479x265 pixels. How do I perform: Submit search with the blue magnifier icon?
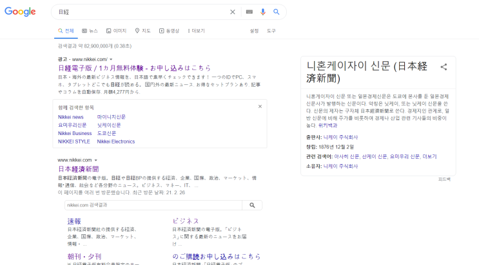click(276, 12)
